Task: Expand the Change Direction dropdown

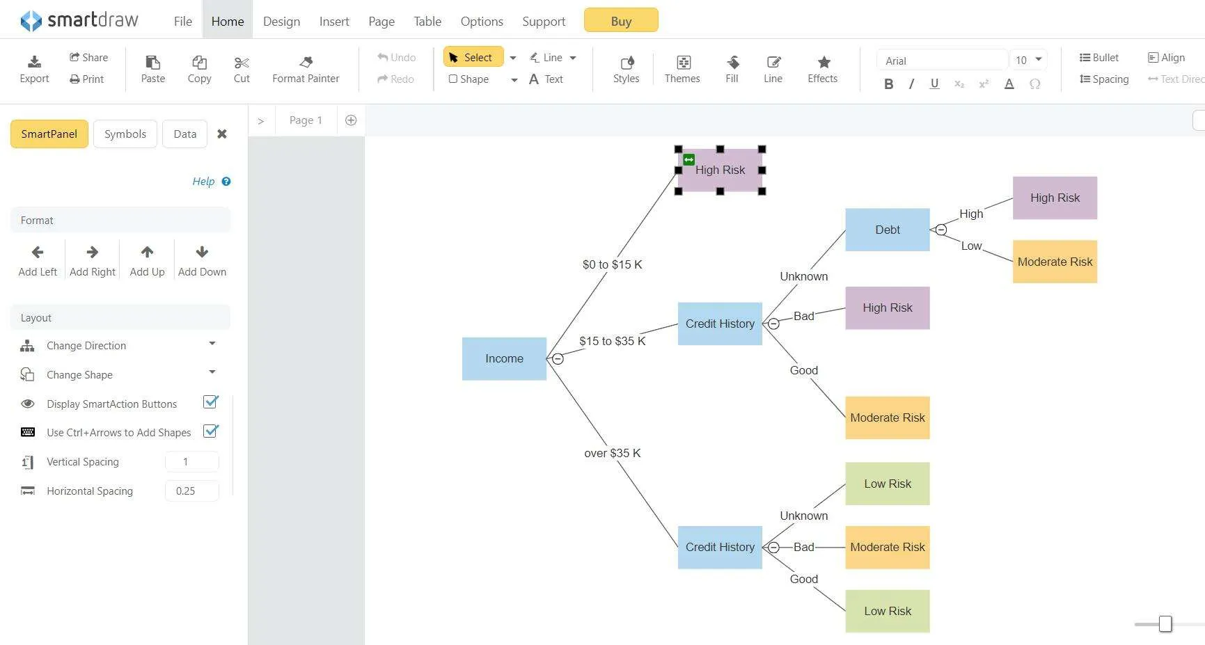Action: coord(212,344)
